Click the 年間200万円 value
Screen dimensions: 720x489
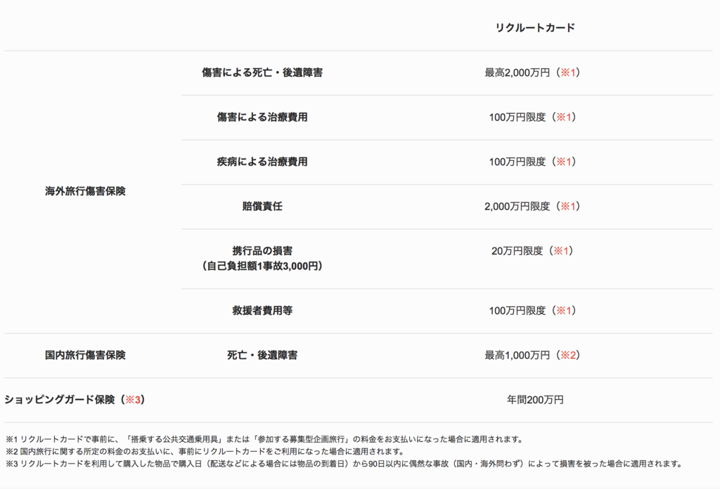[535, 400]
